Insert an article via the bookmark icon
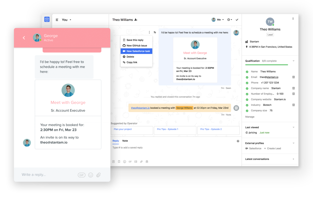Image resolution: width=313 pixels, height=197 pixels. click(119, 162)
